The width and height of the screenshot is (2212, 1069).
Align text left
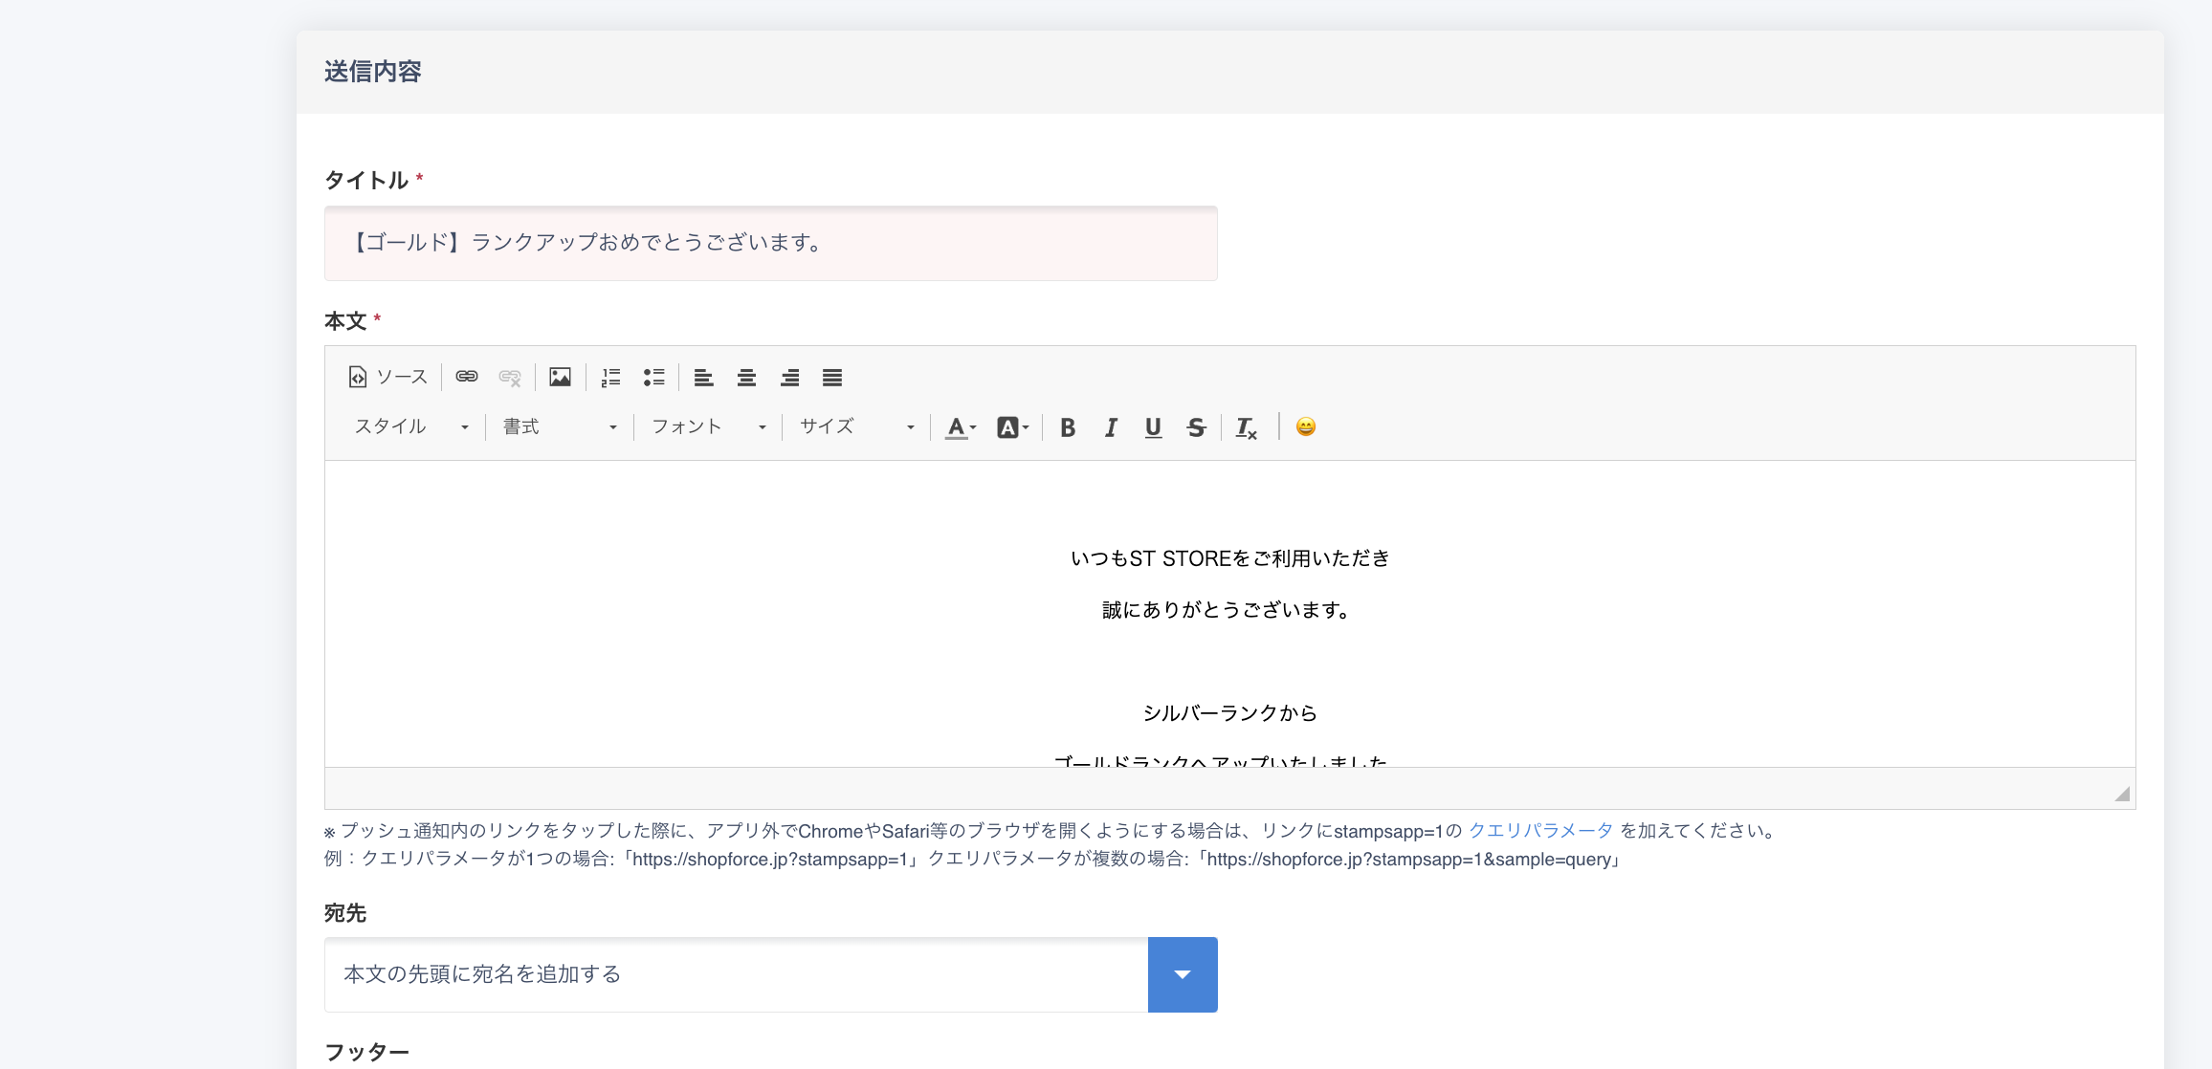tap(704, 377)
